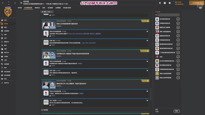This screenshot has height=115, width=205.
Task: Switch to the 社交网络反馈 tab
Action: (x=28, y=8)
